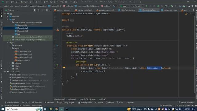Open the File menu
This screenshot has height=111, width=197.
(x=8, y=2)
